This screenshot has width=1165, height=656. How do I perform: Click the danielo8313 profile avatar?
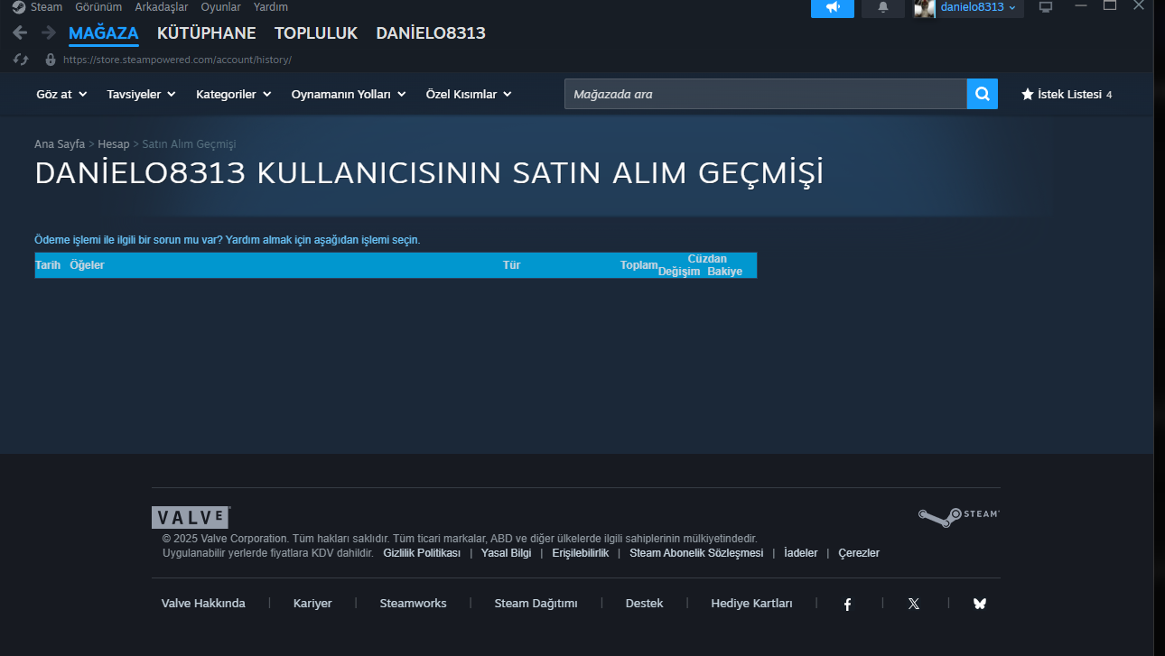tap(924, 7)
